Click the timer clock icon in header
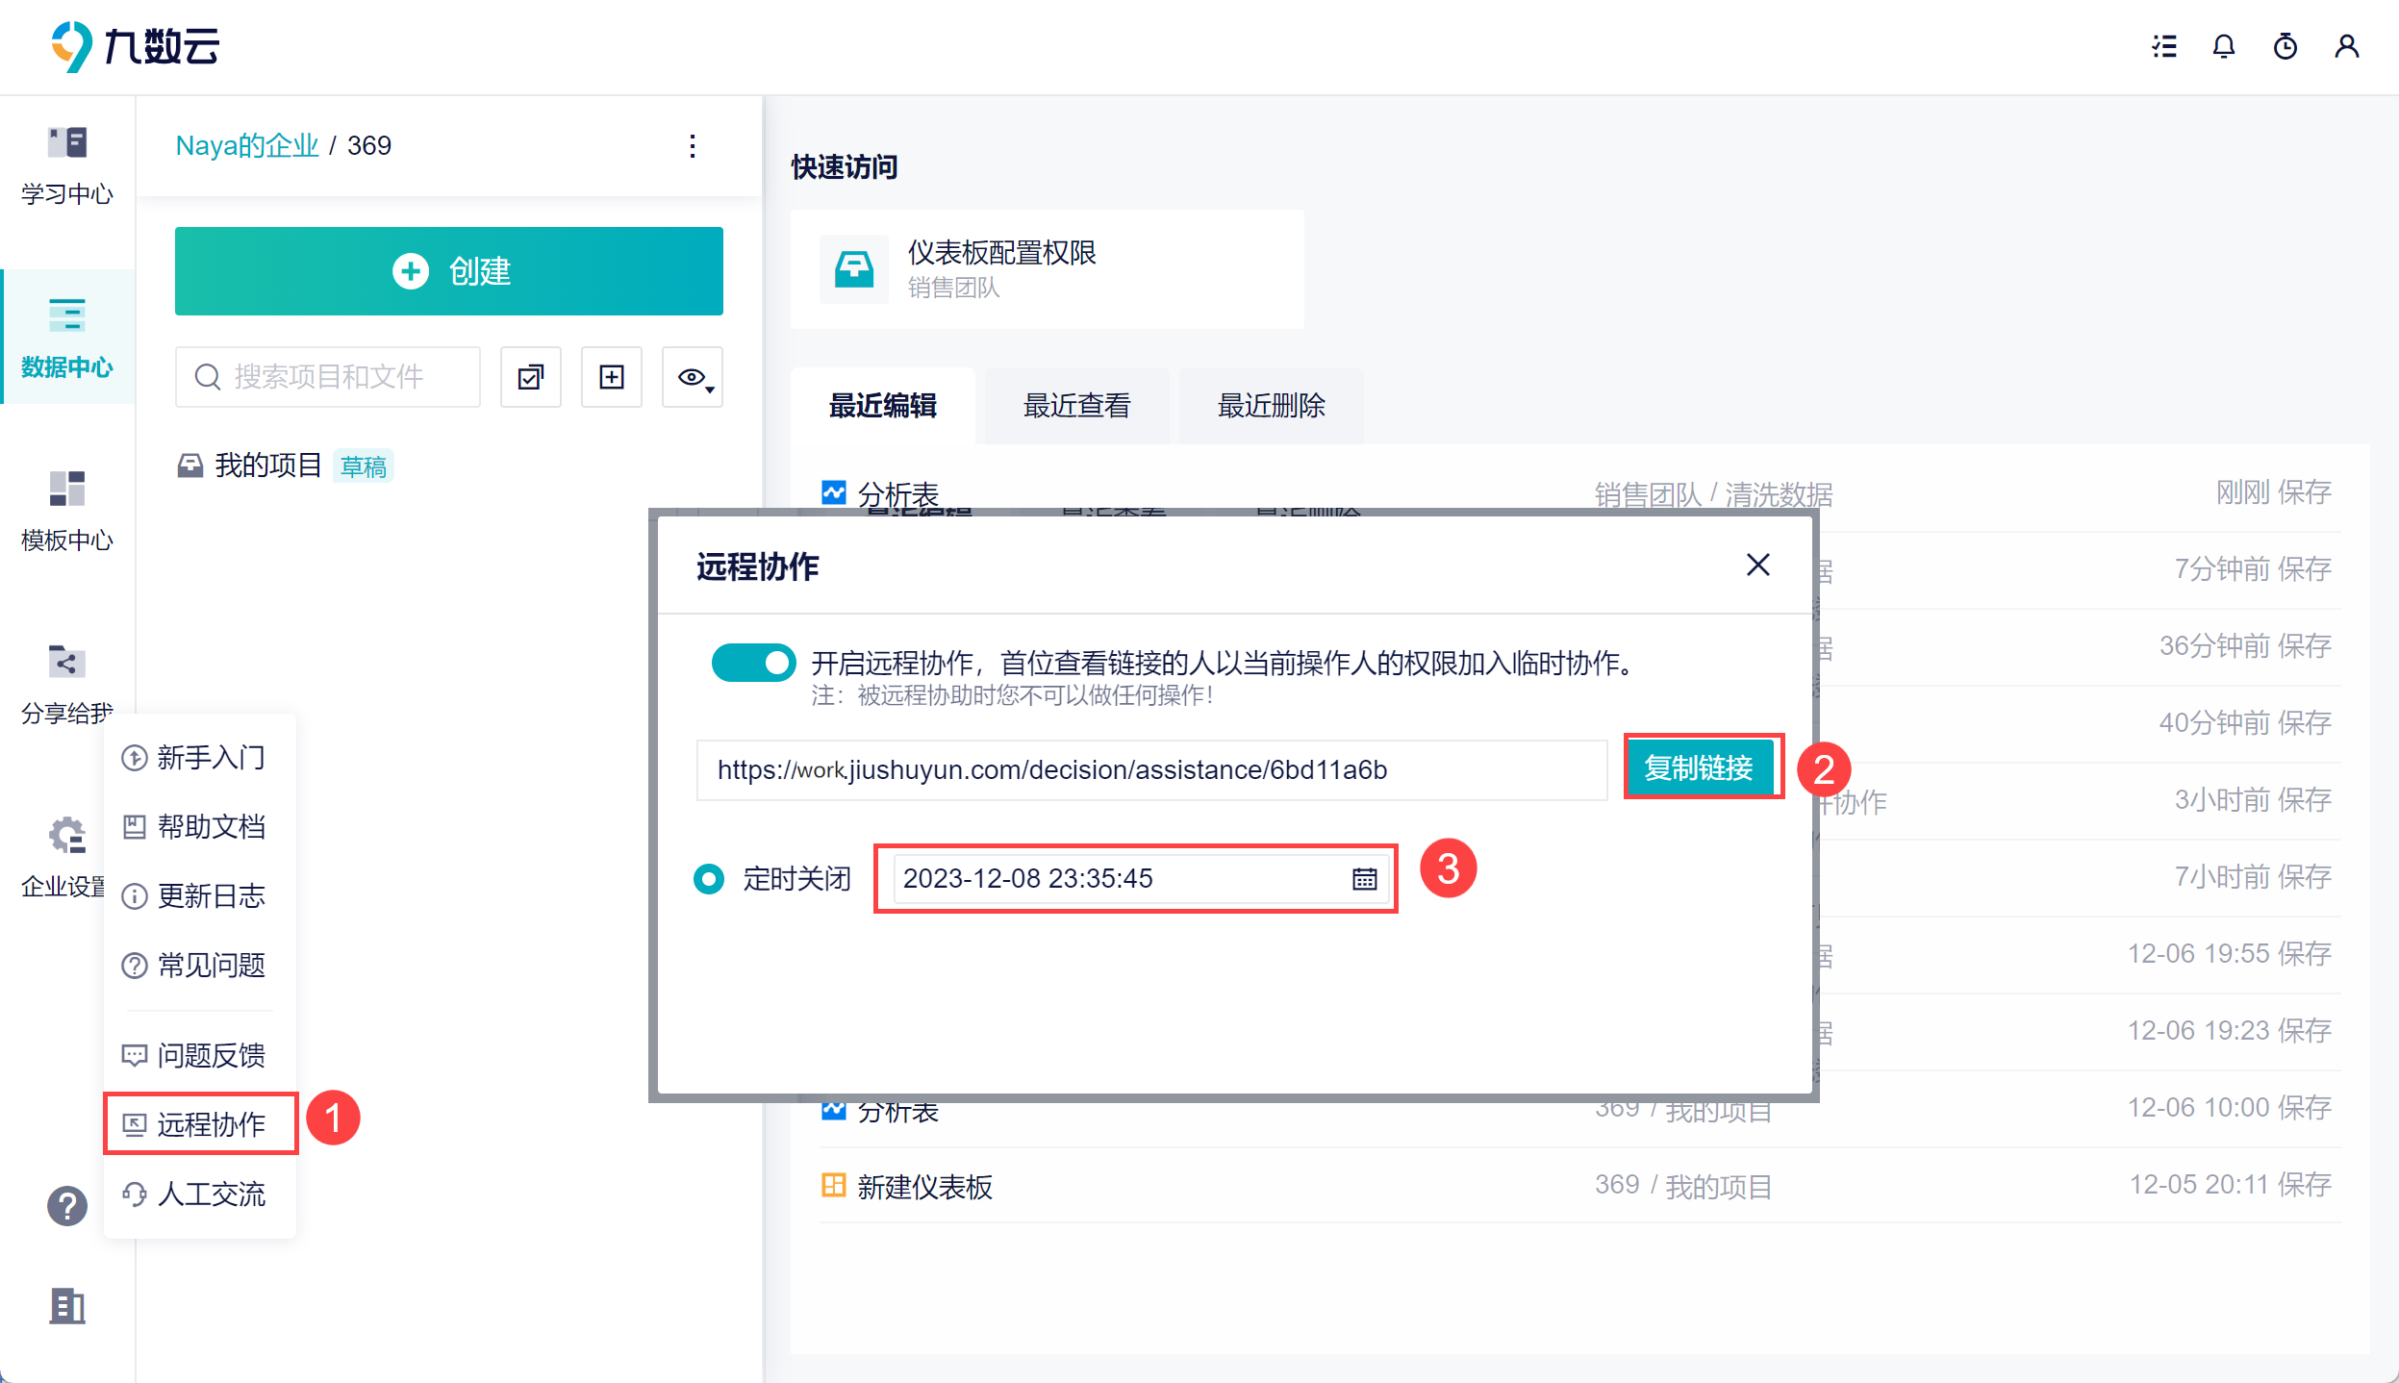2399x1383 pixels. pos(2285,46)
